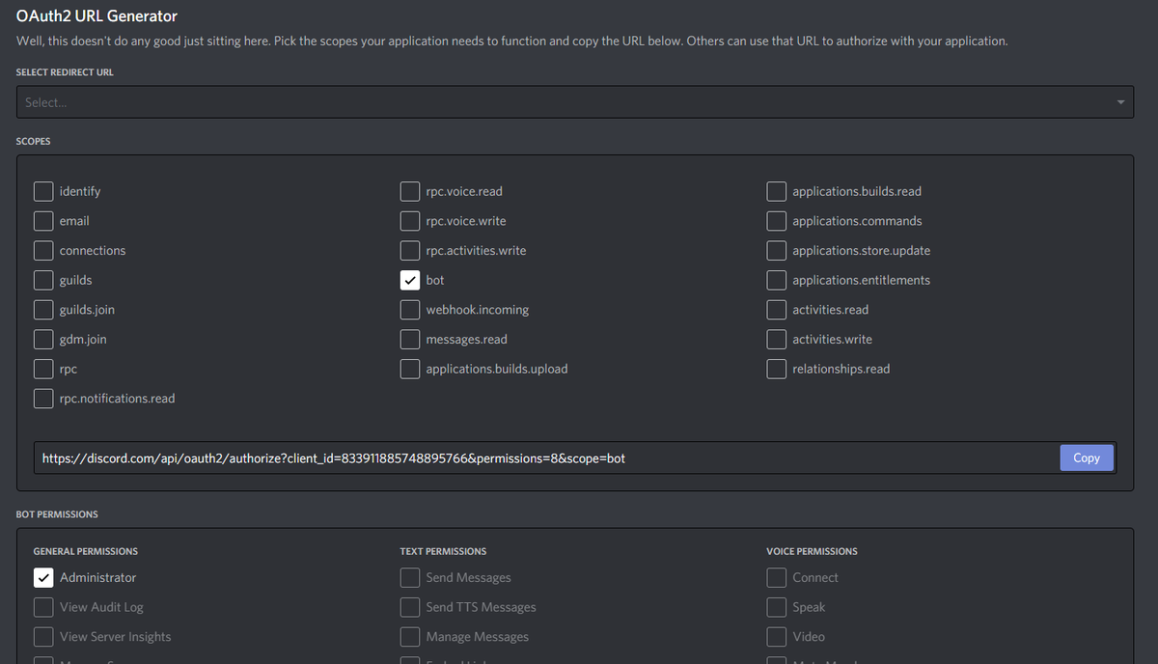1158x664 pixels.
Task: Uncheck the Administrator permission
Action: pos(43,577)
